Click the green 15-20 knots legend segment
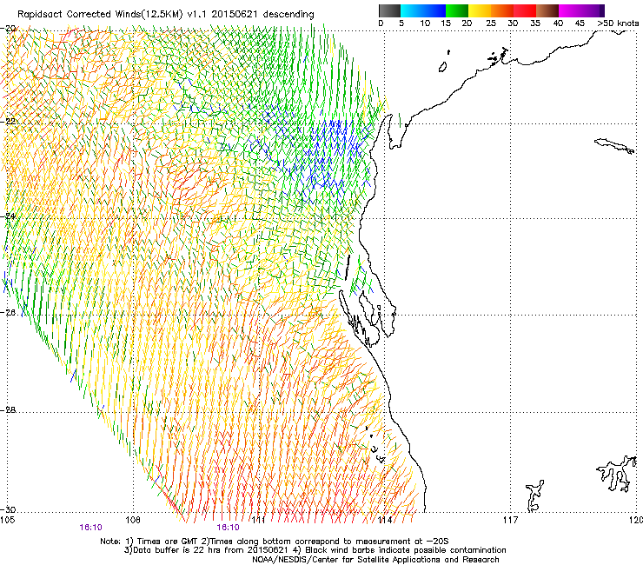 coord(457,10)
